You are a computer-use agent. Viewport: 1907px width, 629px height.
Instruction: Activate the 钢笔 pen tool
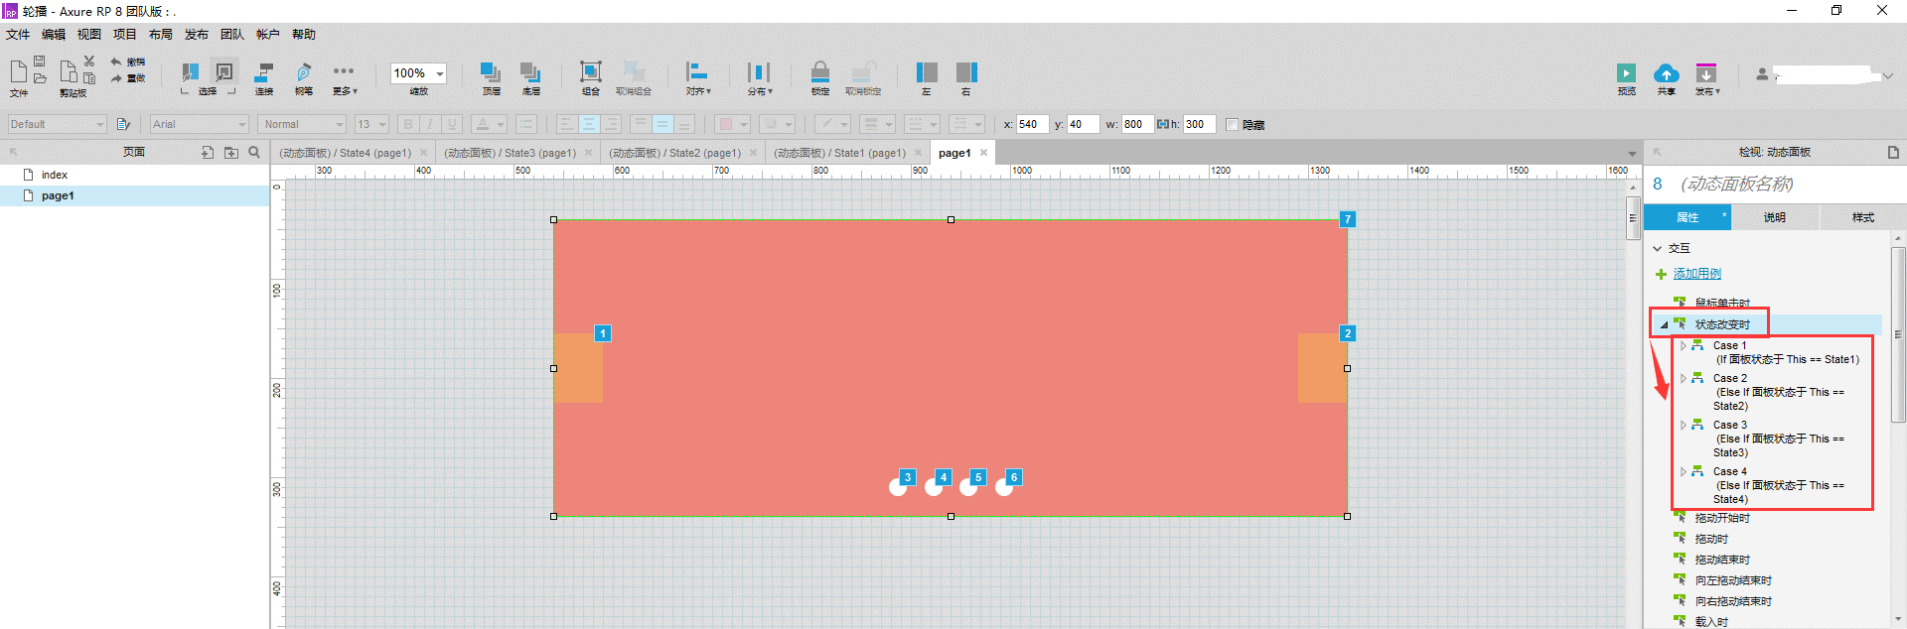tap(304, 77)
